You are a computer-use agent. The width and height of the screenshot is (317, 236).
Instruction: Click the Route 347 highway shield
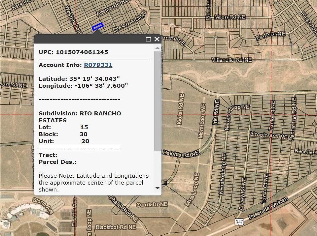239,221
